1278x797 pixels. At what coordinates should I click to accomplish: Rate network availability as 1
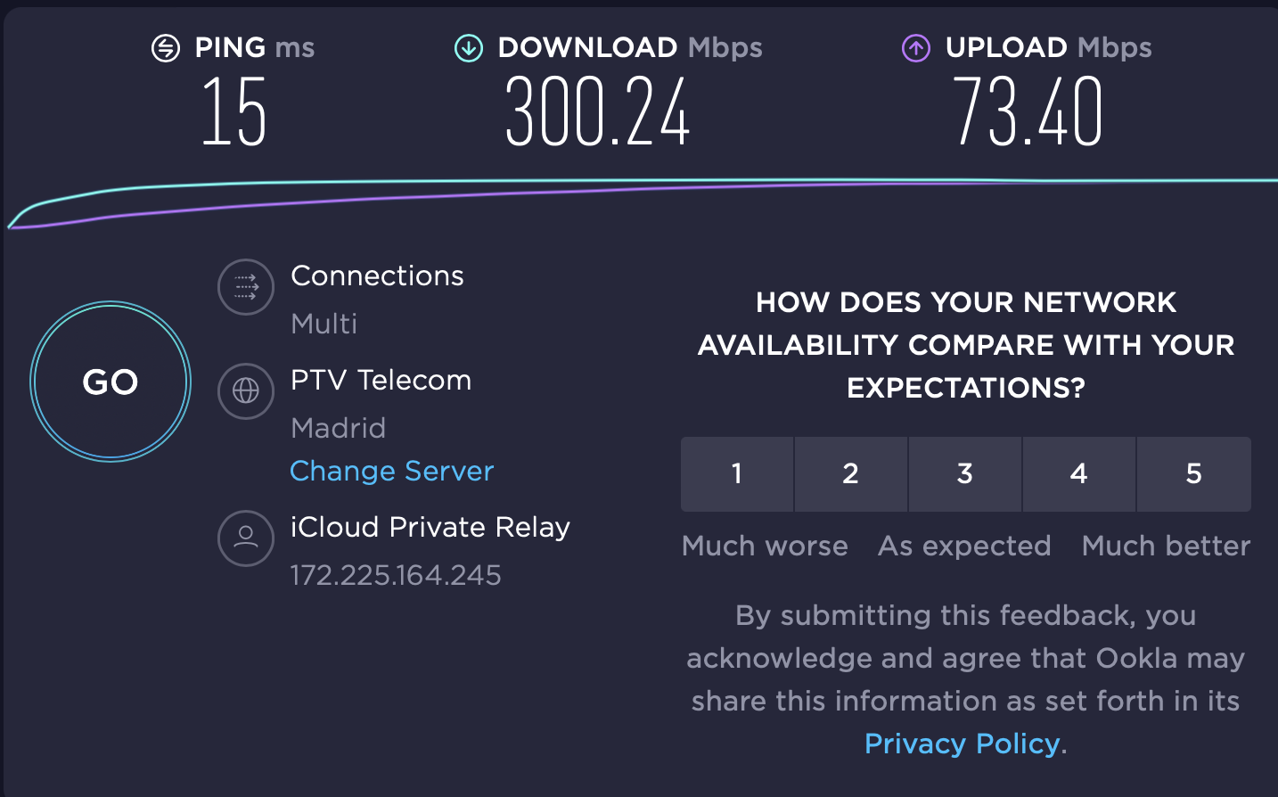click(737, 474)
